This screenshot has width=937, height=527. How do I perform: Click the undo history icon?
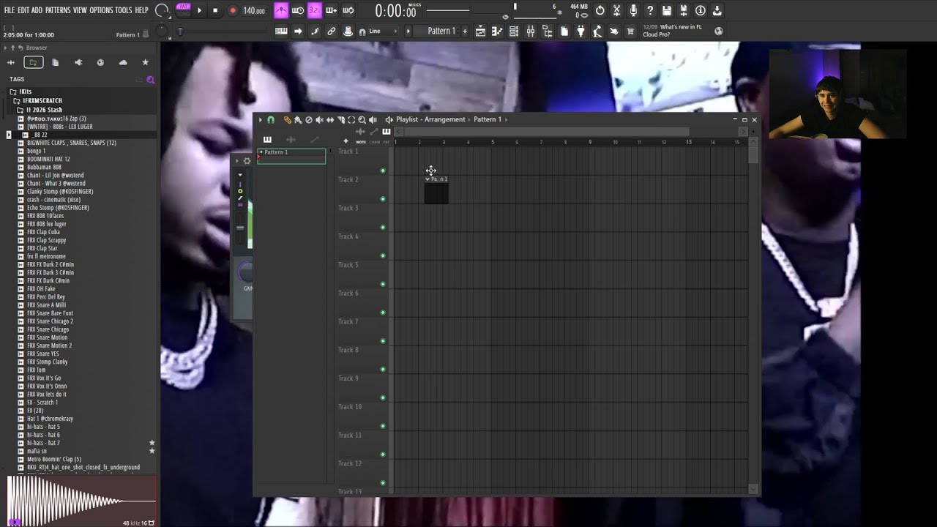[x=600, y=10]
